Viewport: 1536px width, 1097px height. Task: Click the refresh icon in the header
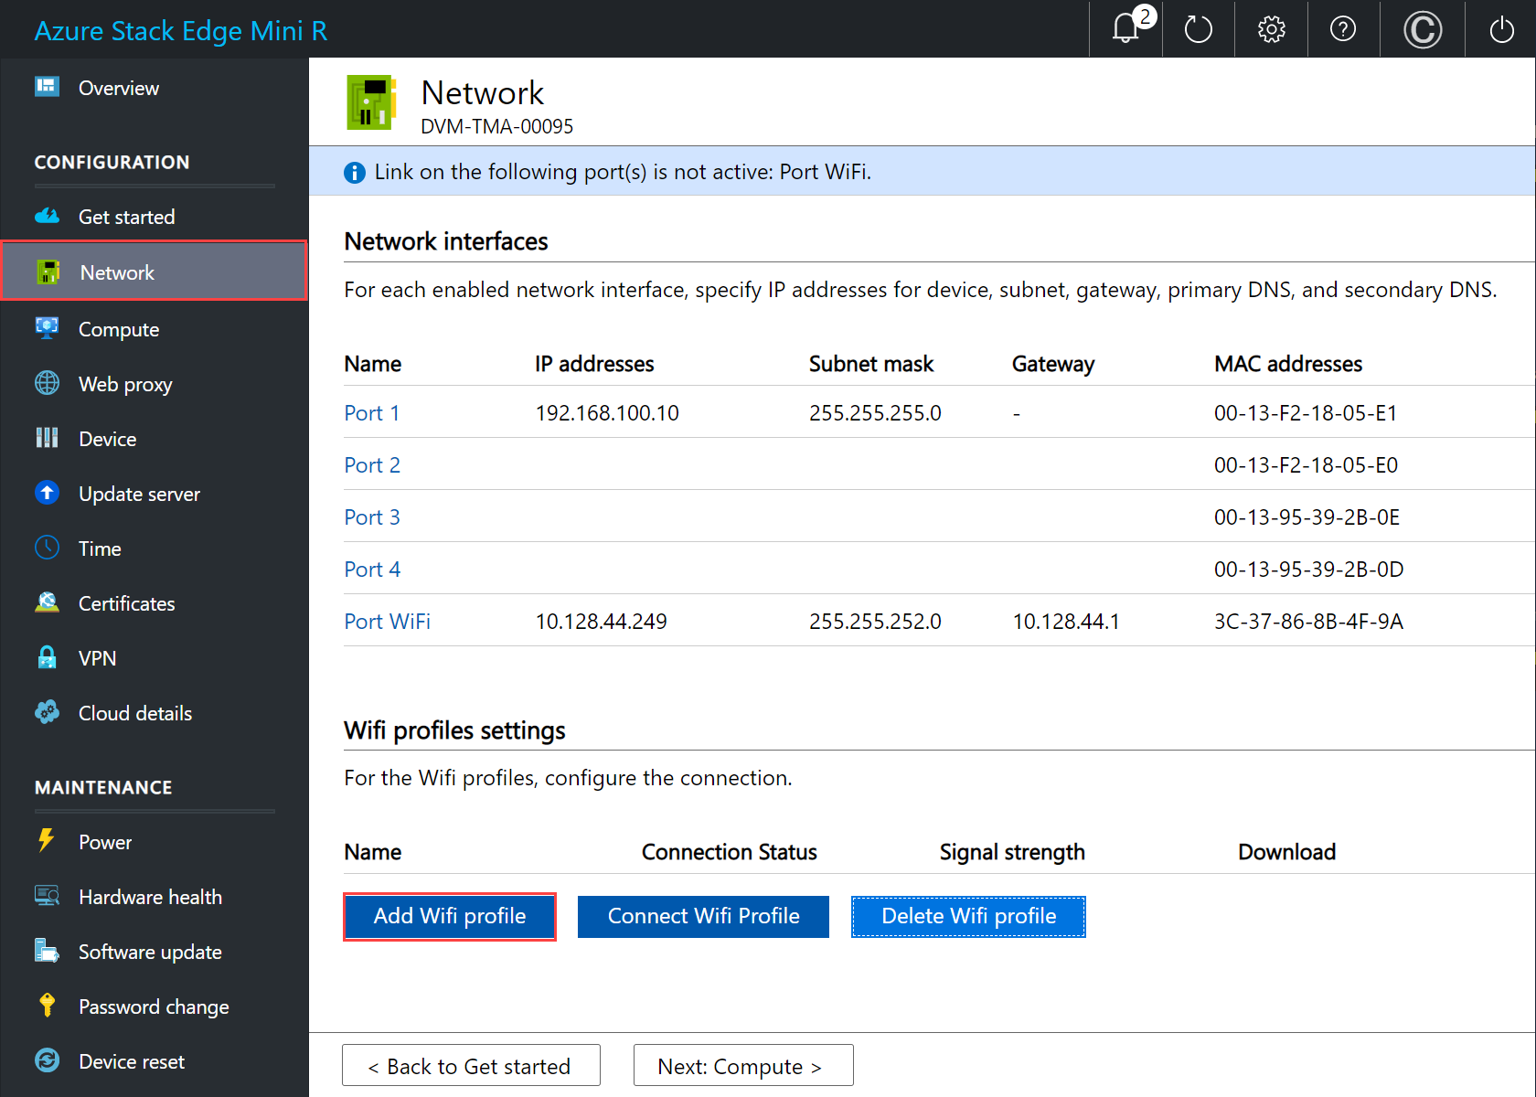click(1198, 28)
